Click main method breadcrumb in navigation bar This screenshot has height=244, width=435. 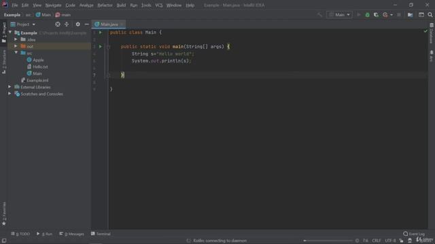point(63,15)
